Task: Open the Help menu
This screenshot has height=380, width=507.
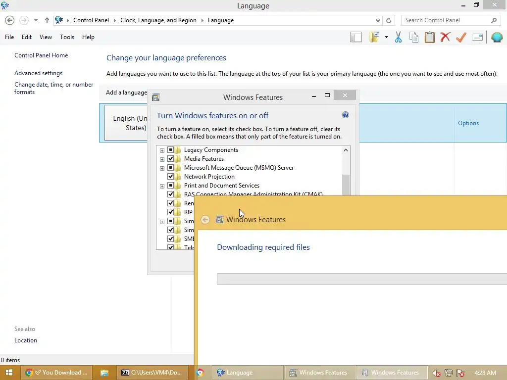Action: pyautogui.click(x=88, y=37)
